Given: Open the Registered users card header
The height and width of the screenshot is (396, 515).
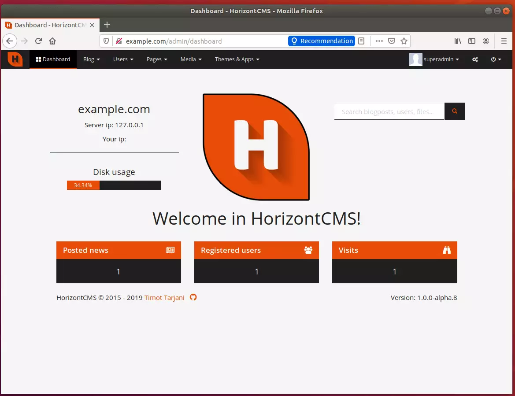Looking at the screenshot, I should pyautogui.click(x=256, y=250).
